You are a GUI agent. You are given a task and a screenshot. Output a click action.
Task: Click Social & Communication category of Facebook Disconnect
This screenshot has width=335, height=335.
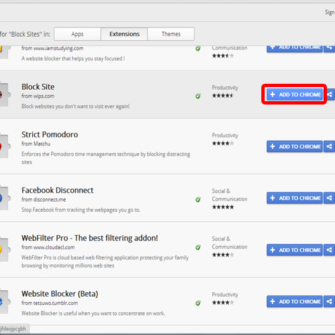click(230, 195)
